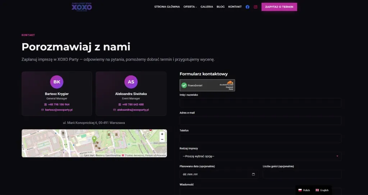The width and height of the screenshot is (368, 195).
Task: Open the Instagram profile icon
Action: click(256, 7)
